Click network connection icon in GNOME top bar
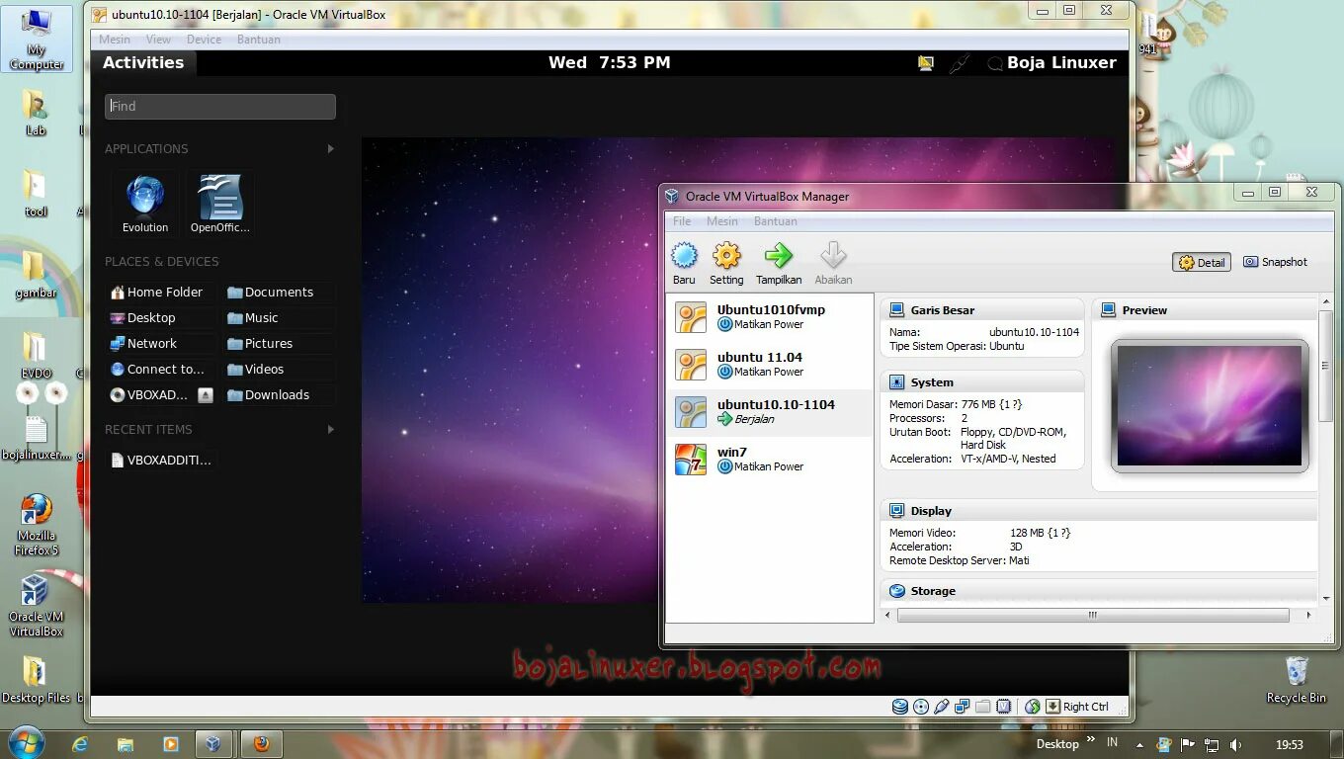The image size is (1344, 759). click(959, 63)
